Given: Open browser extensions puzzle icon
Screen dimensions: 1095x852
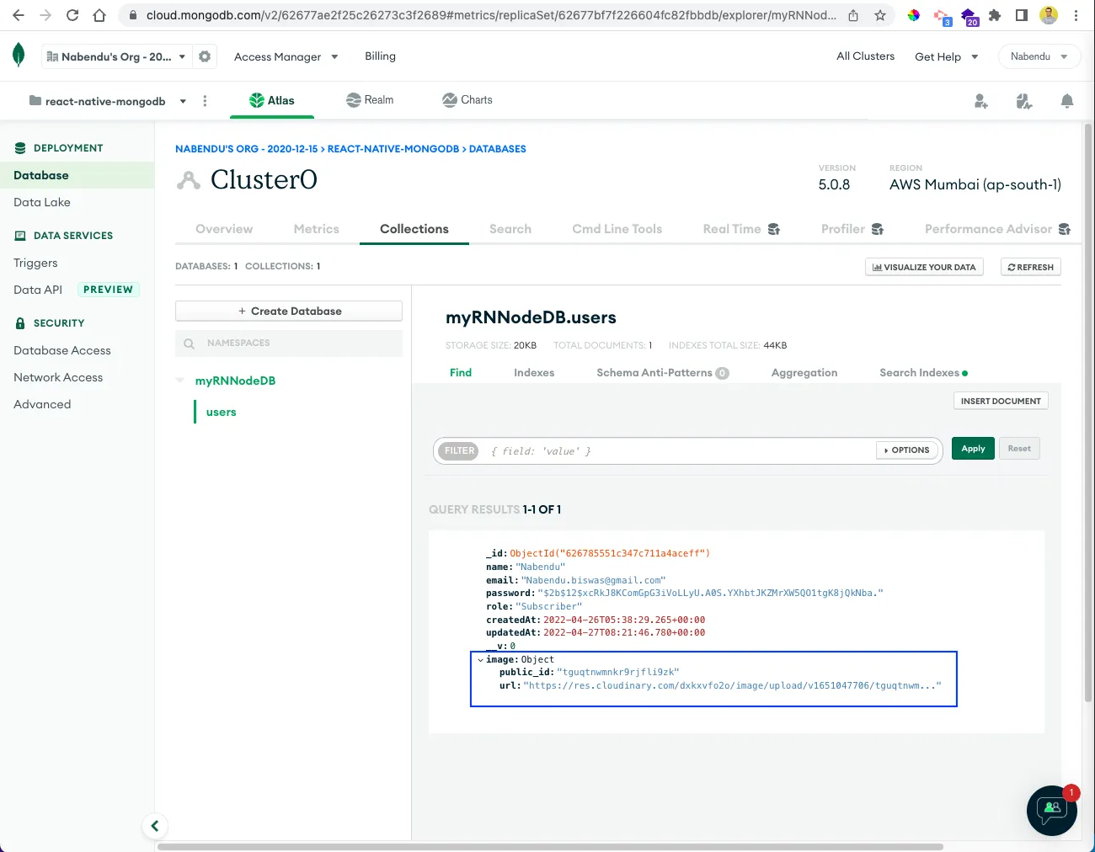Looking at the screenshot, I should 995,15.
